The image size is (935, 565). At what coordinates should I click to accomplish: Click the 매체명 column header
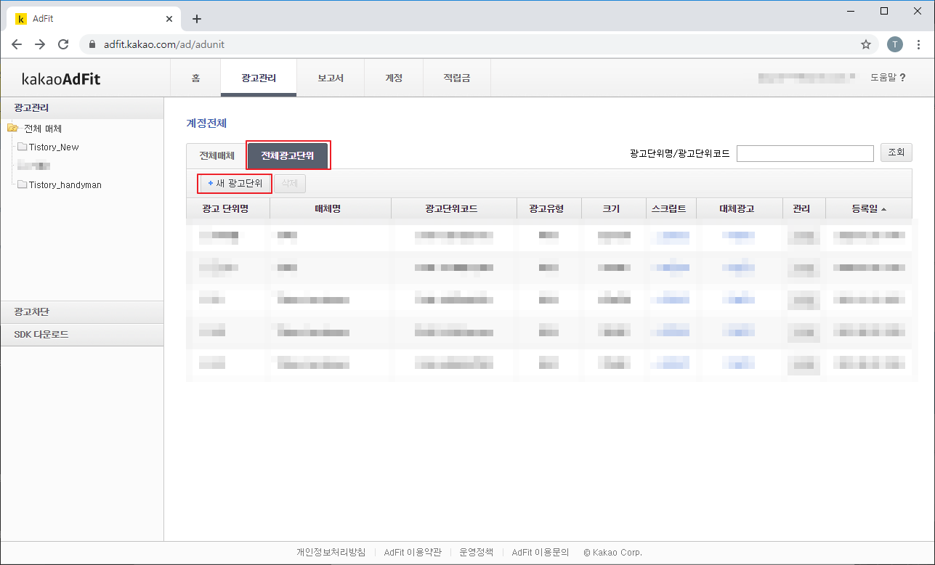coord(331,208)
